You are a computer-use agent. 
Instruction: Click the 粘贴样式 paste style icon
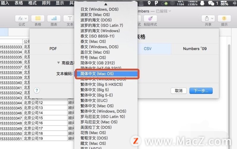(x=150, y=18)
